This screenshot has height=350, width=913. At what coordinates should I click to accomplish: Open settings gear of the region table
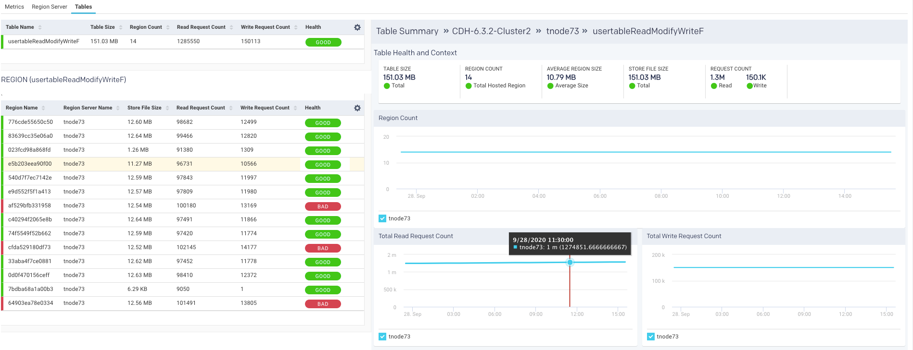[357, 108]
